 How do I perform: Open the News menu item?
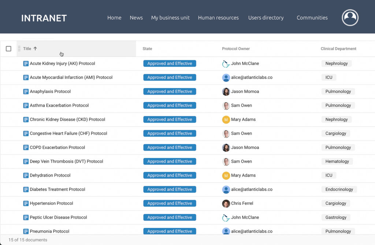(x=136, y=18)
